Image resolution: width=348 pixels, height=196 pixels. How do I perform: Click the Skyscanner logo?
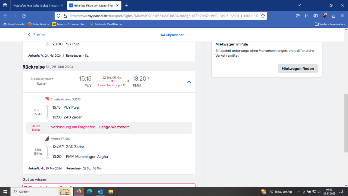[172, 35]
